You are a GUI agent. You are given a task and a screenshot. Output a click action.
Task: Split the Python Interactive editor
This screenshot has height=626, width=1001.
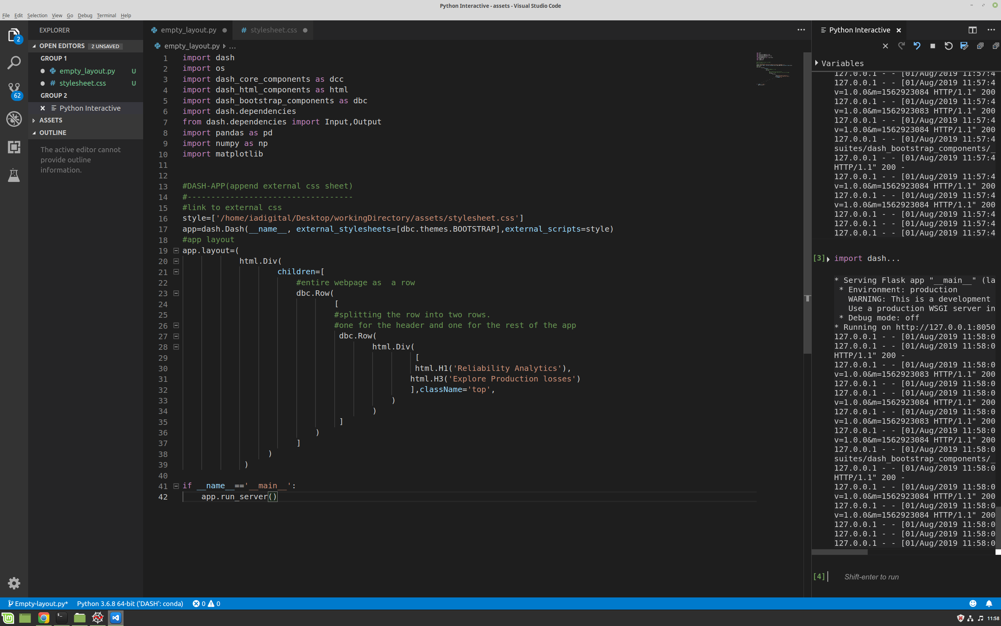tap(972, 30)
